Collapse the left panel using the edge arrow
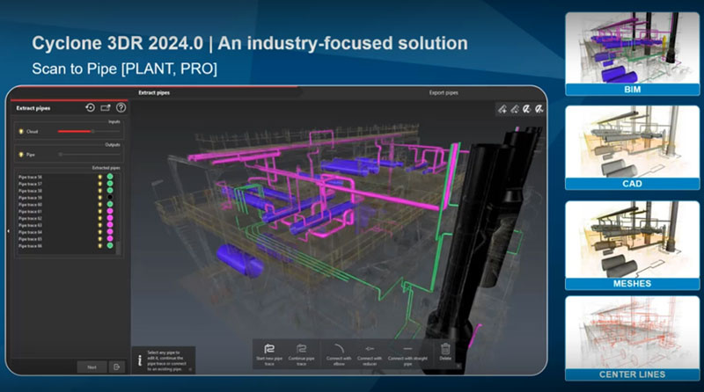Viewport: 704px width, 392px height. click(x=8, y=231)
